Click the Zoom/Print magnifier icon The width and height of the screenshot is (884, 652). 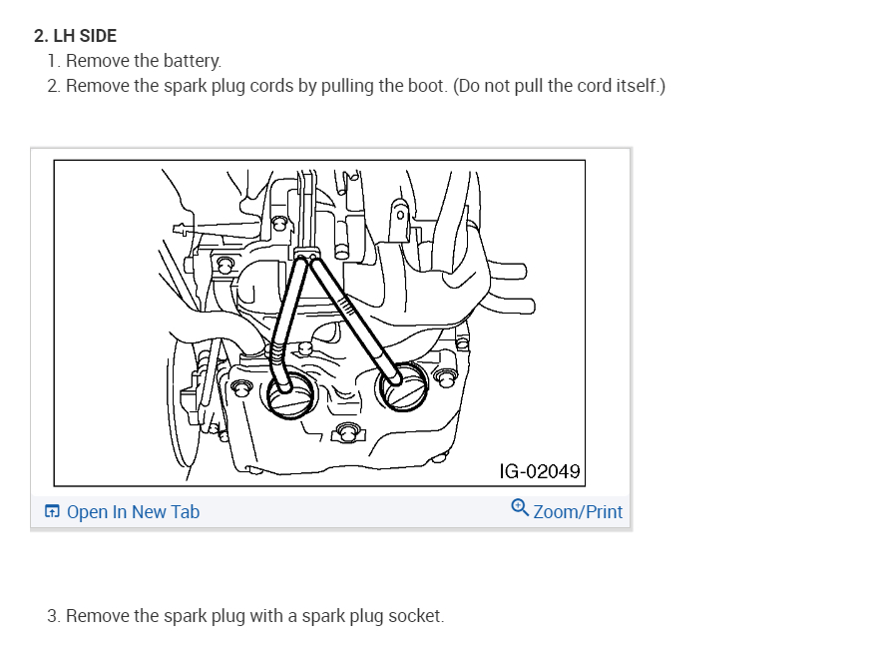coord(519,508)
